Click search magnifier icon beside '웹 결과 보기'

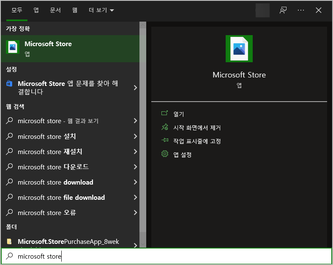coord(9,121)
